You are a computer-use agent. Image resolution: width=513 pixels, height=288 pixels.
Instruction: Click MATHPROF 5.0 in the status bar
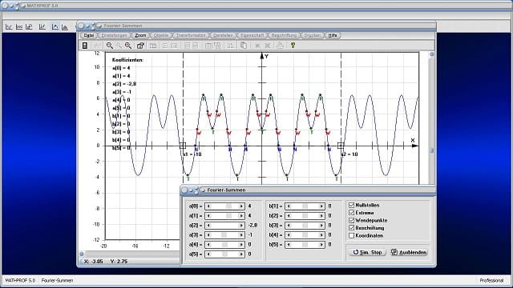click(20, 281)
